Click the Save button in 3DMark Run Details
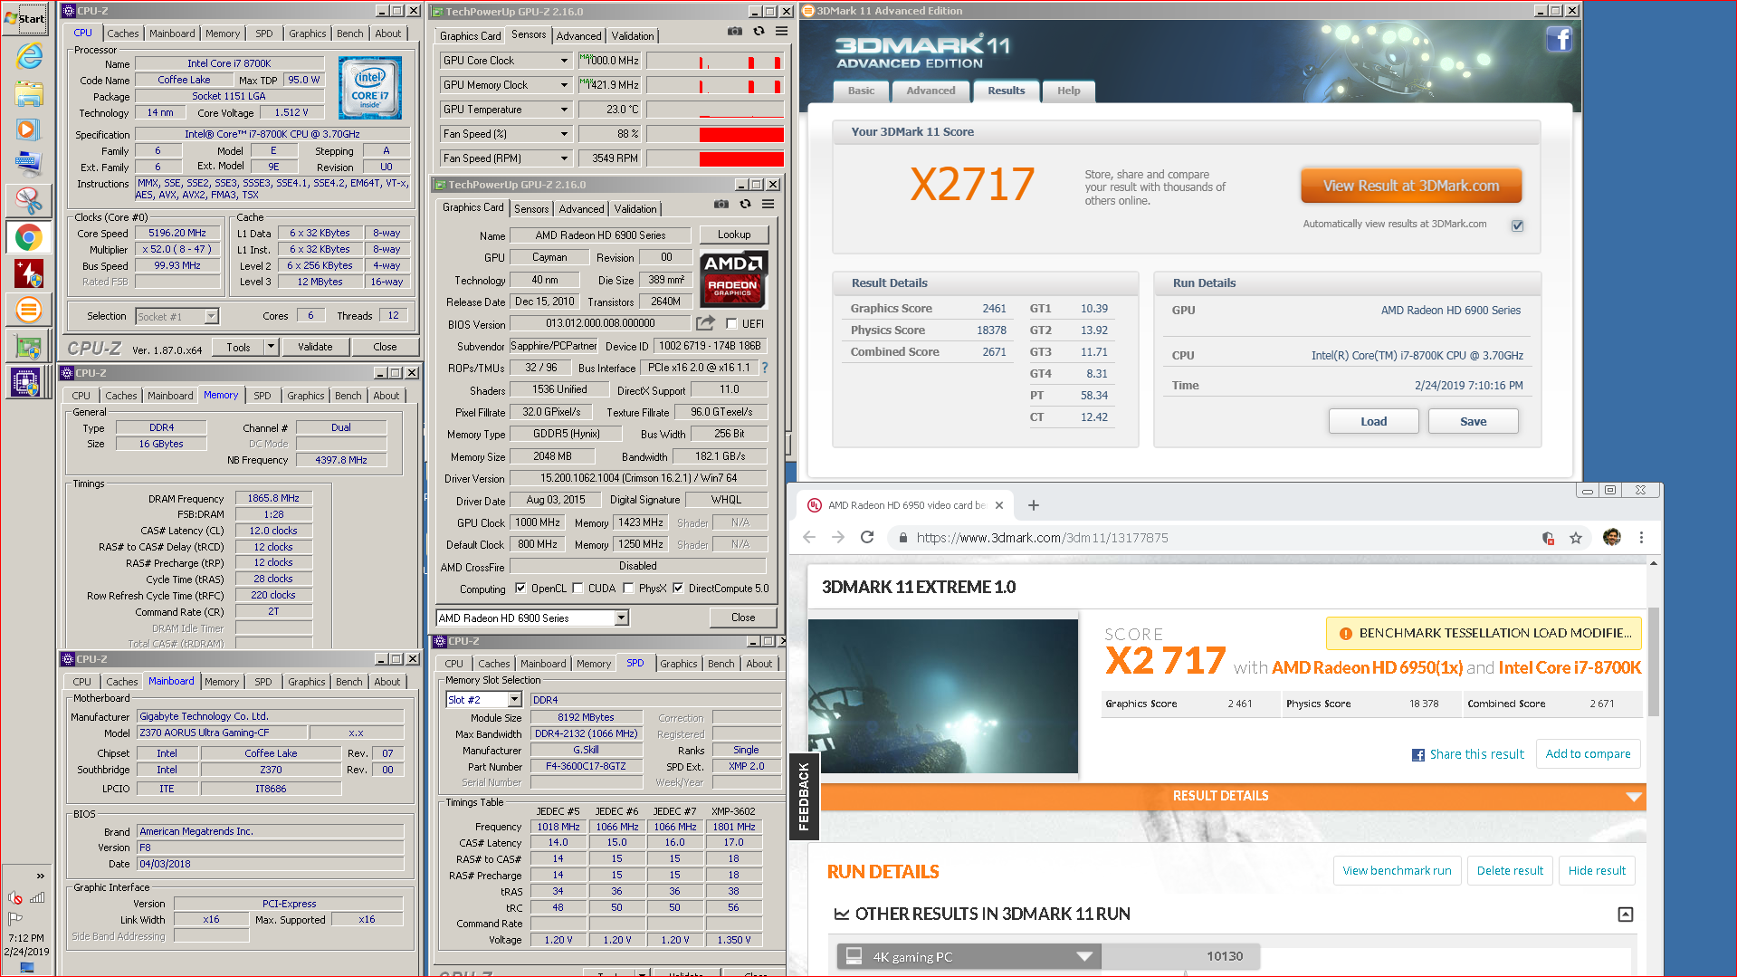This screenshot has width=1737, height=977. [1473, 421]
